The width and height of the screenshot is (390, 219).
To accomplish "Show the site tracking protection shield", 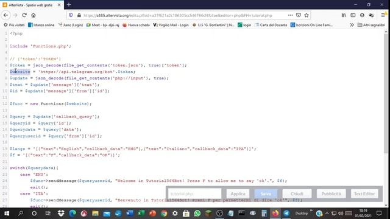I will pyautogui.click(x=71, y=15).
